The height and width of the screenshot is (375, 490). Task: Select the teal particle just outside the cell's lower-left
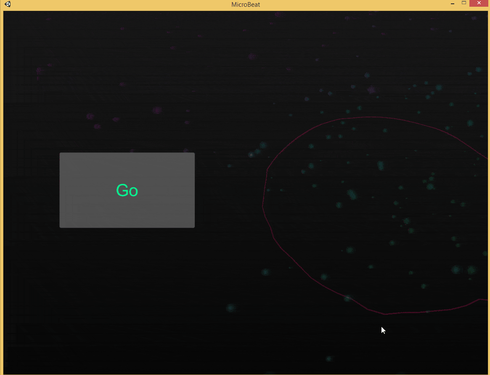266,272
